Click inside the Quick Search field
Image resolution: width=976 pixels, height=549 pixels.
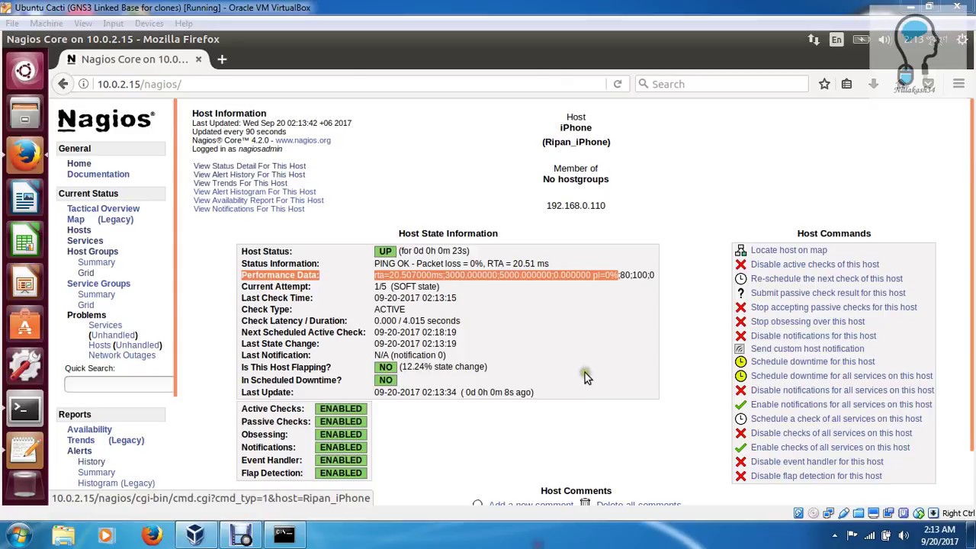[119, 384]
